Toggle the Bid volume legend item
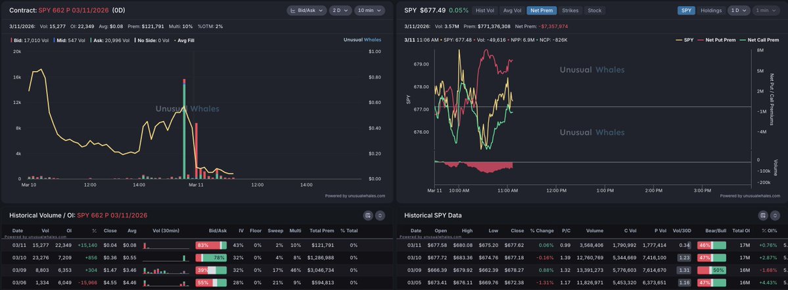The image size is (788, 290). coord(30,40)
